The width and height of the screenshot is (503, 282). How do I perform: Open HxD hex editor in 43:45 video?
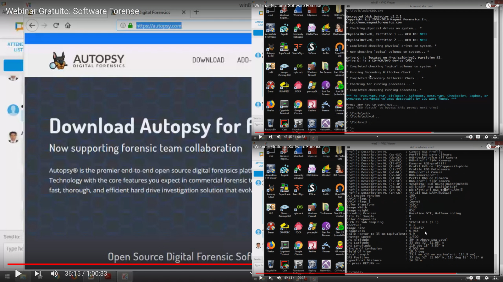click(271, 68)
